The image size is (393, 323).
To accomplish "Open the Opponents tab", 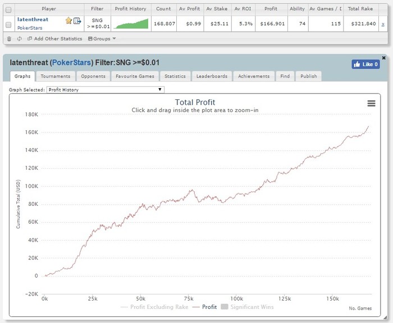I will pos(93,76).
